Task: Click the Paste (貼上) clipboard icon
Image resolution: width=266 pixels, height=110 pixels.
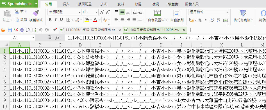Action: point(7,13)
